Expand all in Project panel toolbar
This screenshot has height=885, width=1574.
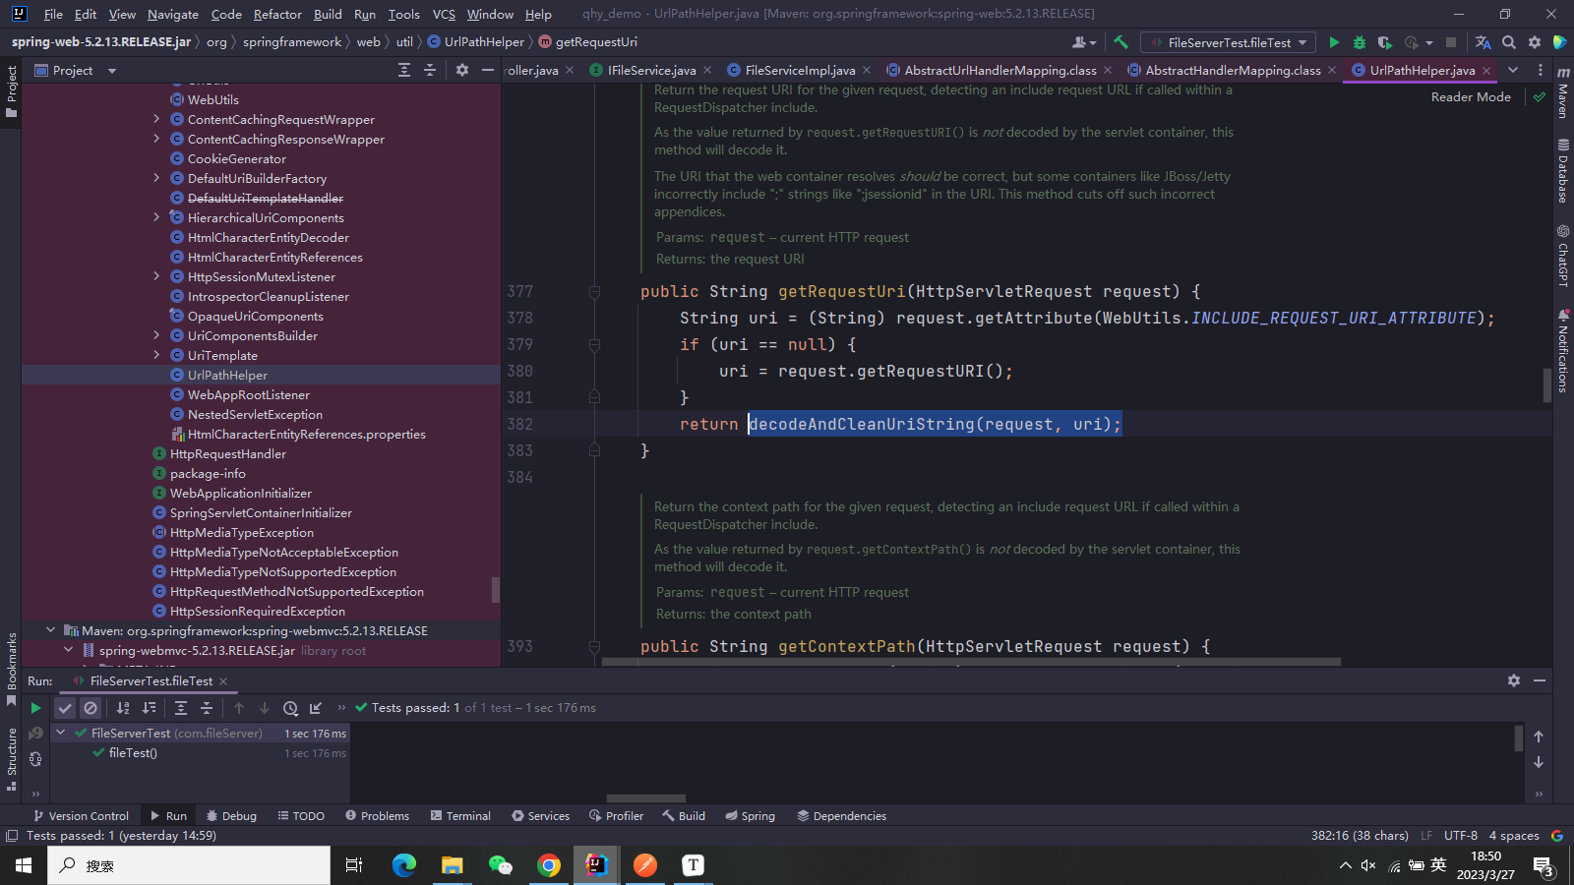(x=404, y=70)
